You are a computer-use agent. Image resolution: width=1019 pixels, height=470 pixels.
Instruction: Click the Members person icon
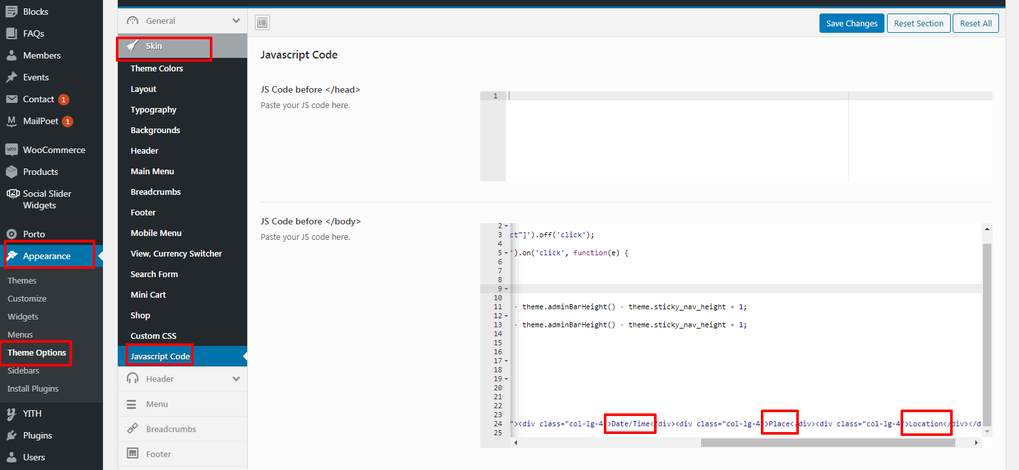[12, 55]
